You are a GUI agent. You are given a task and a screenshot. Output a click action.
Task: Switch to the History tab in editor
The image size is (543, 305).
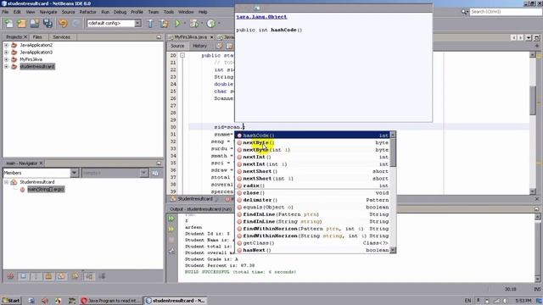pyautogui.click(x=199, y=46)
